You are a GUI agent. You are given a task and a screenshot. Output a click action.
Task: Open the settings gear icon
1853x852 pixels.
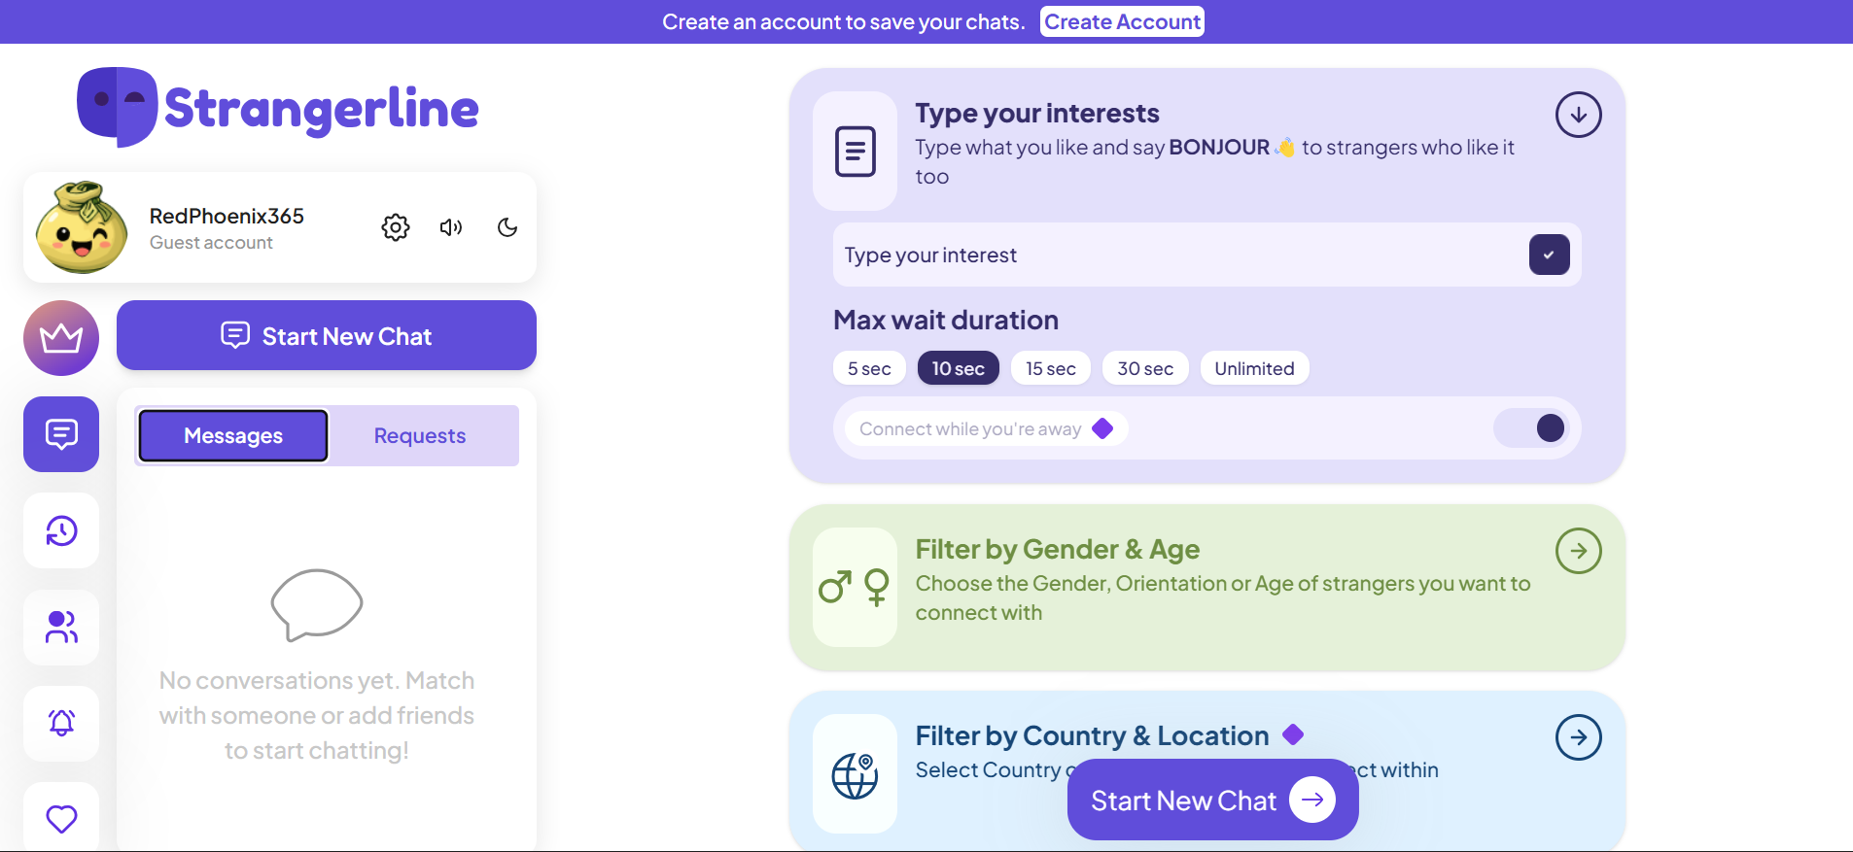click(x=396, y=227)
